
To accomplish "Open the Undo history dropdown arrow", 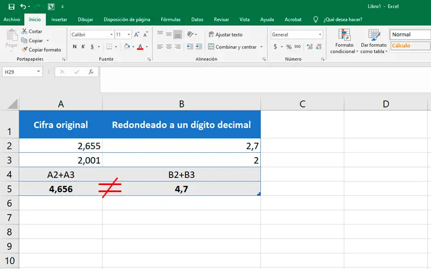I will point(29,6).
